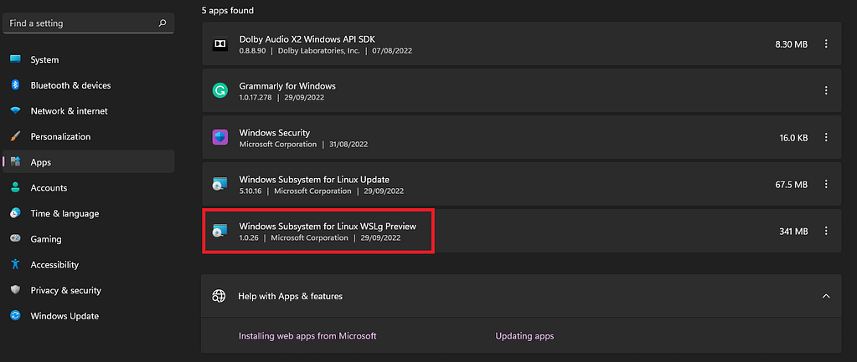Open three-dot menu for Linux Update
Screen dimensions: 857x362
coord(826,184)
